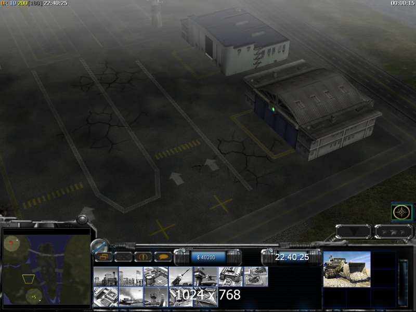Place a beacon with the exclamation button
The image size is (416, 312).
143,257
